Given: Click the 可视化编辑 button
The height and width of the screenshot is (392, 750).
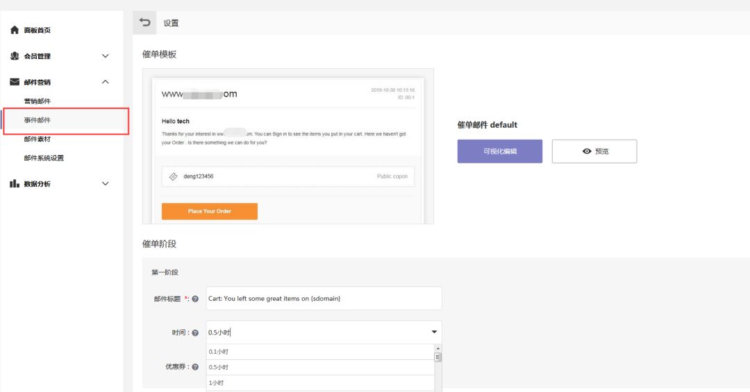Looking at the screenshot, I should click(x=499, y=151).
